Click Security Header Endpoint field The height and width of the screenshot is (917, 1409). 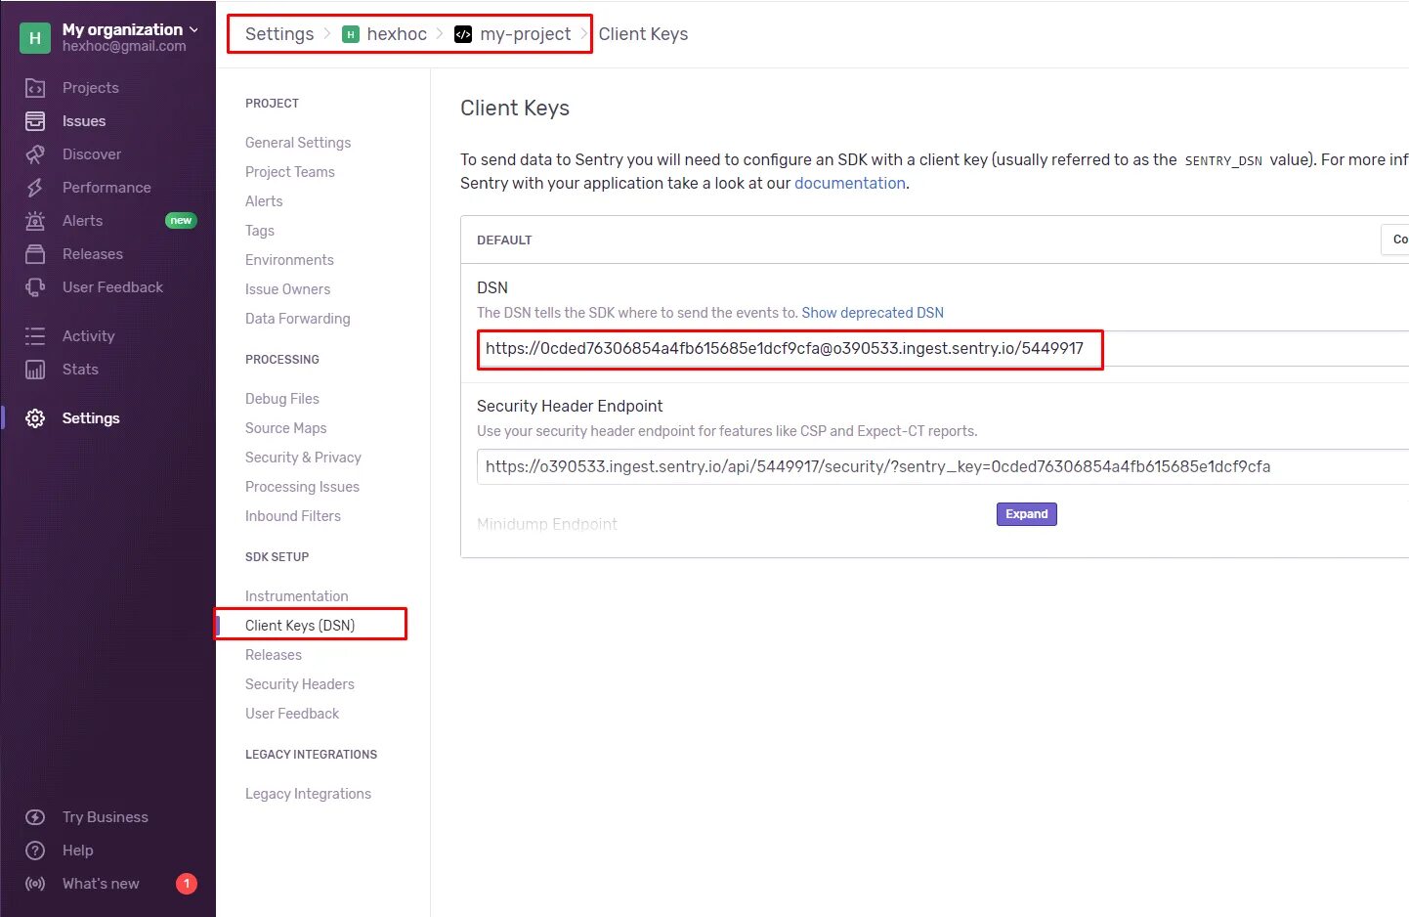click(943, 467)
